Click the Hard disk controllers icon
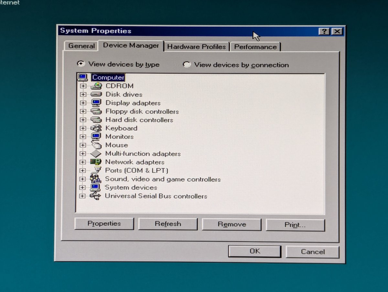The image size is (388, 292). (x=96, y=120)
